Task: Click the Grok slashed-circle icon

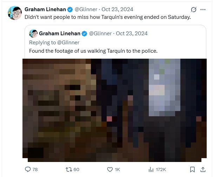Action: [194, 9]
